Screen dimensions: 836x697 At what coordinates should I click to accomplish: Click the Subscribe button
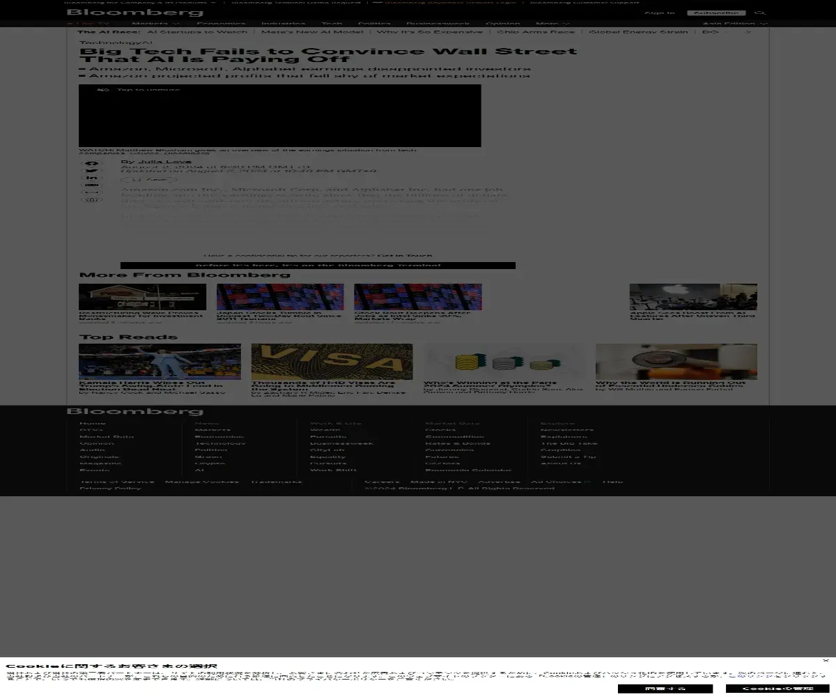coord(716,13)
